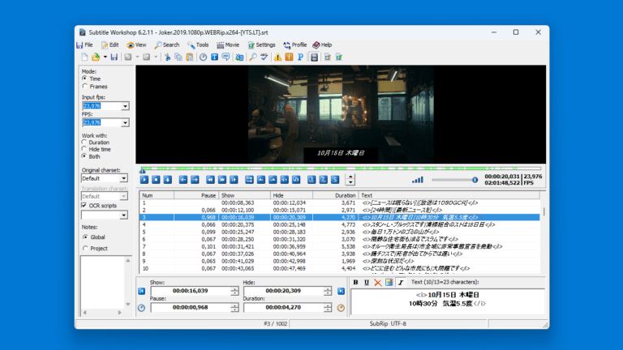The image size is (623, 350).
Task: Open the OCR scripts dropdown list
Action: (123, 215)
